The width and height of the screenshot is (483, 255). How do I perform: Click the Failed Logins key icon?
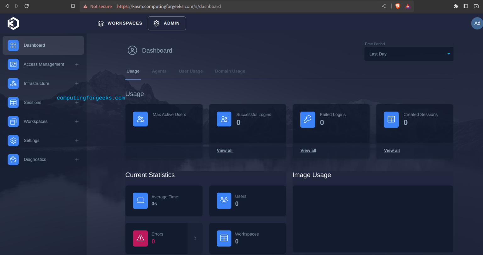click(x=308, y=119)
